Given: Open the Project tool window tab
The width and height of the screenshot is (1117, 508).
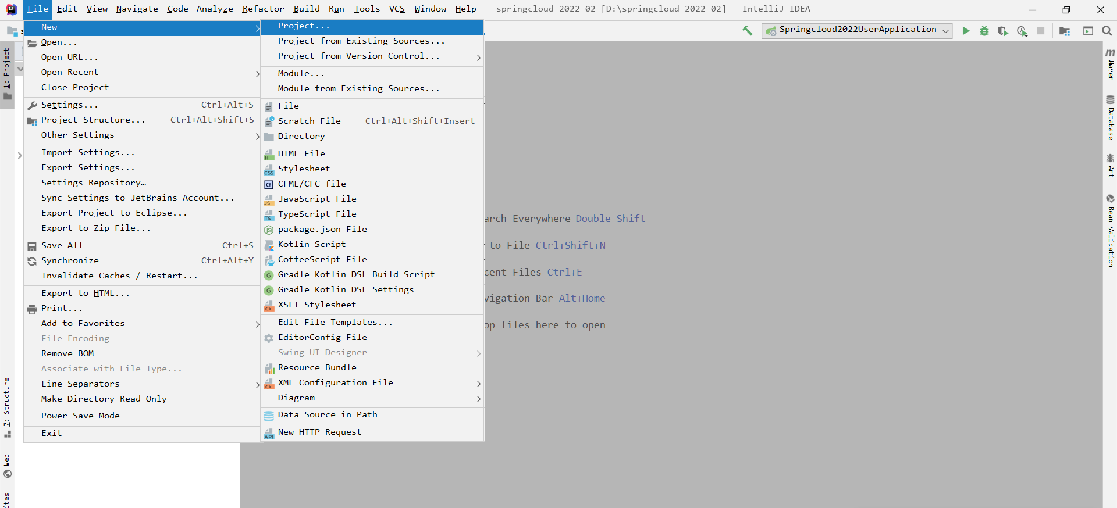Looking at the screenshot, I should coord(7,74).
